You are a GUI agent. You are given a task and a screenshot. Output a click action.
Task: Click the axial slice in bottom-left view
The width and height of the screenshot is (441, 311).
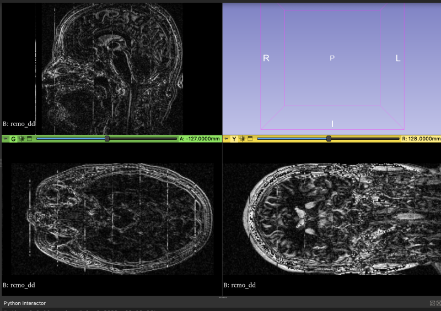pos(112,219)
